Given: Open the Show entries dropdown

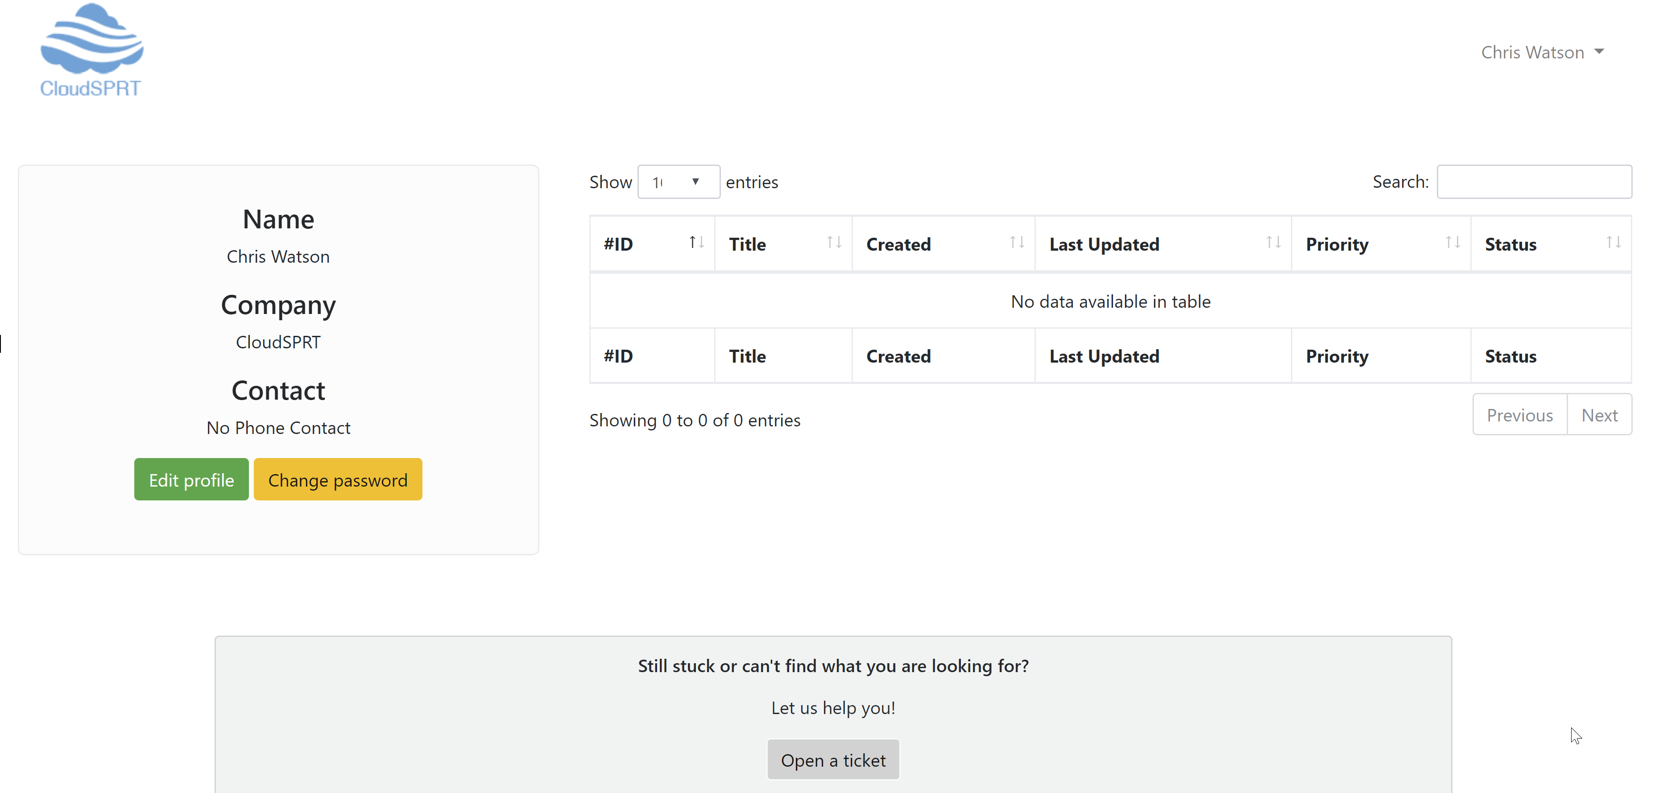Looking at the screenshot, I should click(678, 182).
